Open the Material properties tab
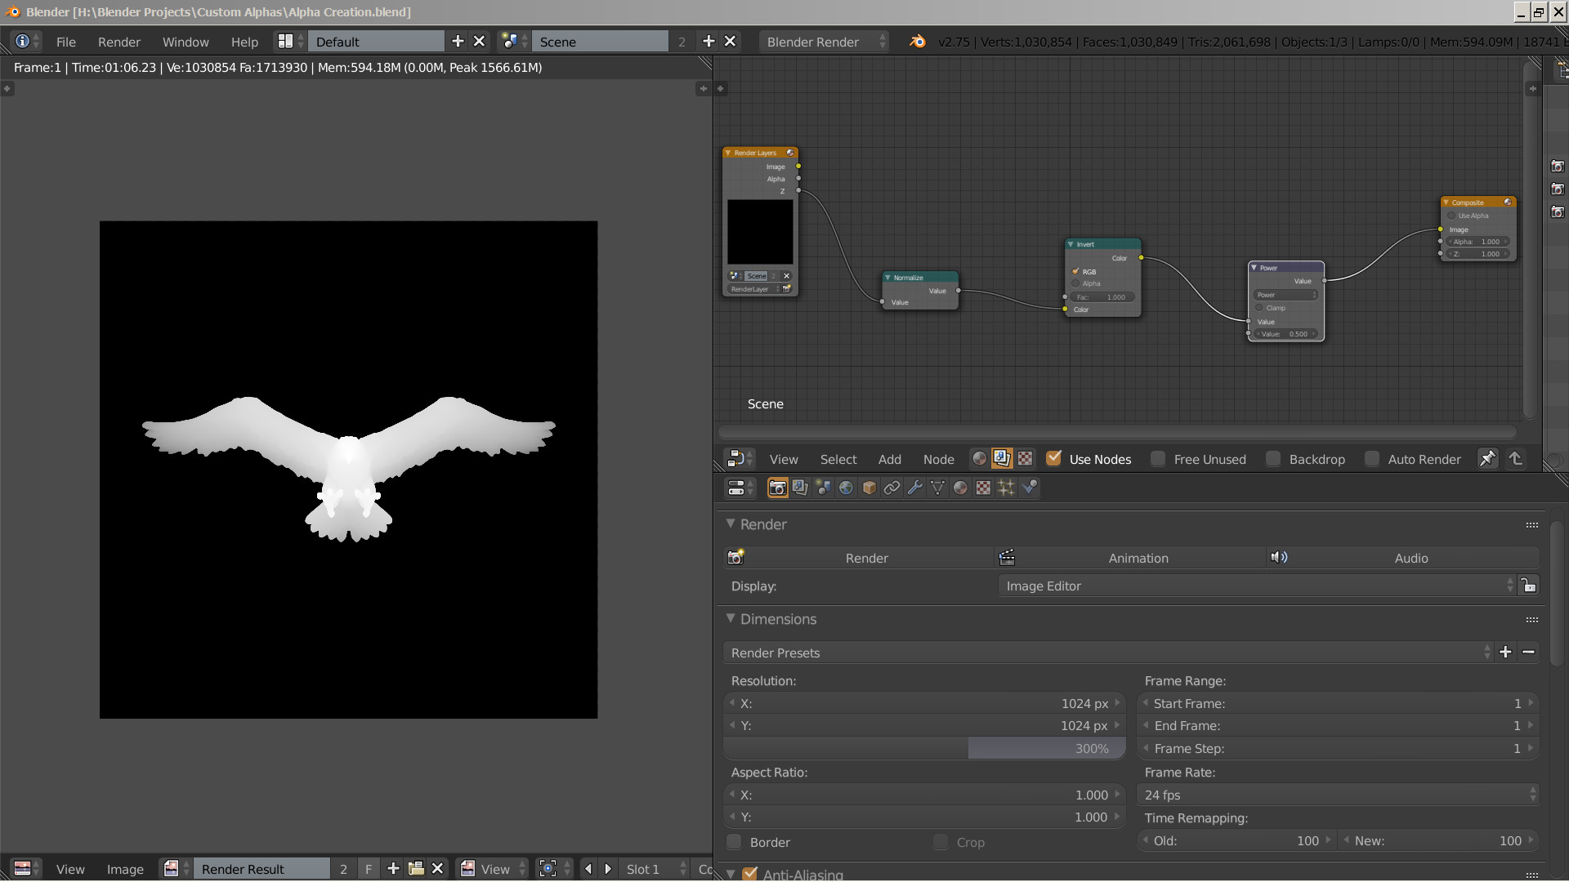The height and width of the screenshot is (882, 1569). pyautogui.click(x=961, y=488)
